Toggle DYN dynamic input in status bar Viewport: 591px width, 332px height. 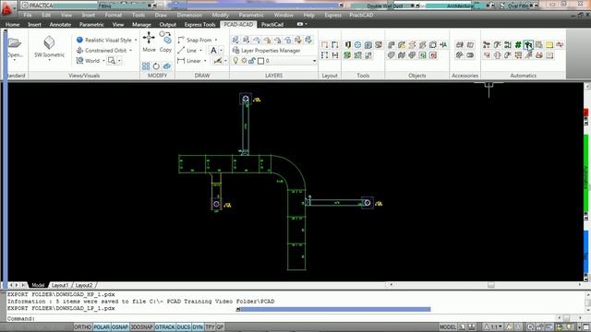[198, 327]
